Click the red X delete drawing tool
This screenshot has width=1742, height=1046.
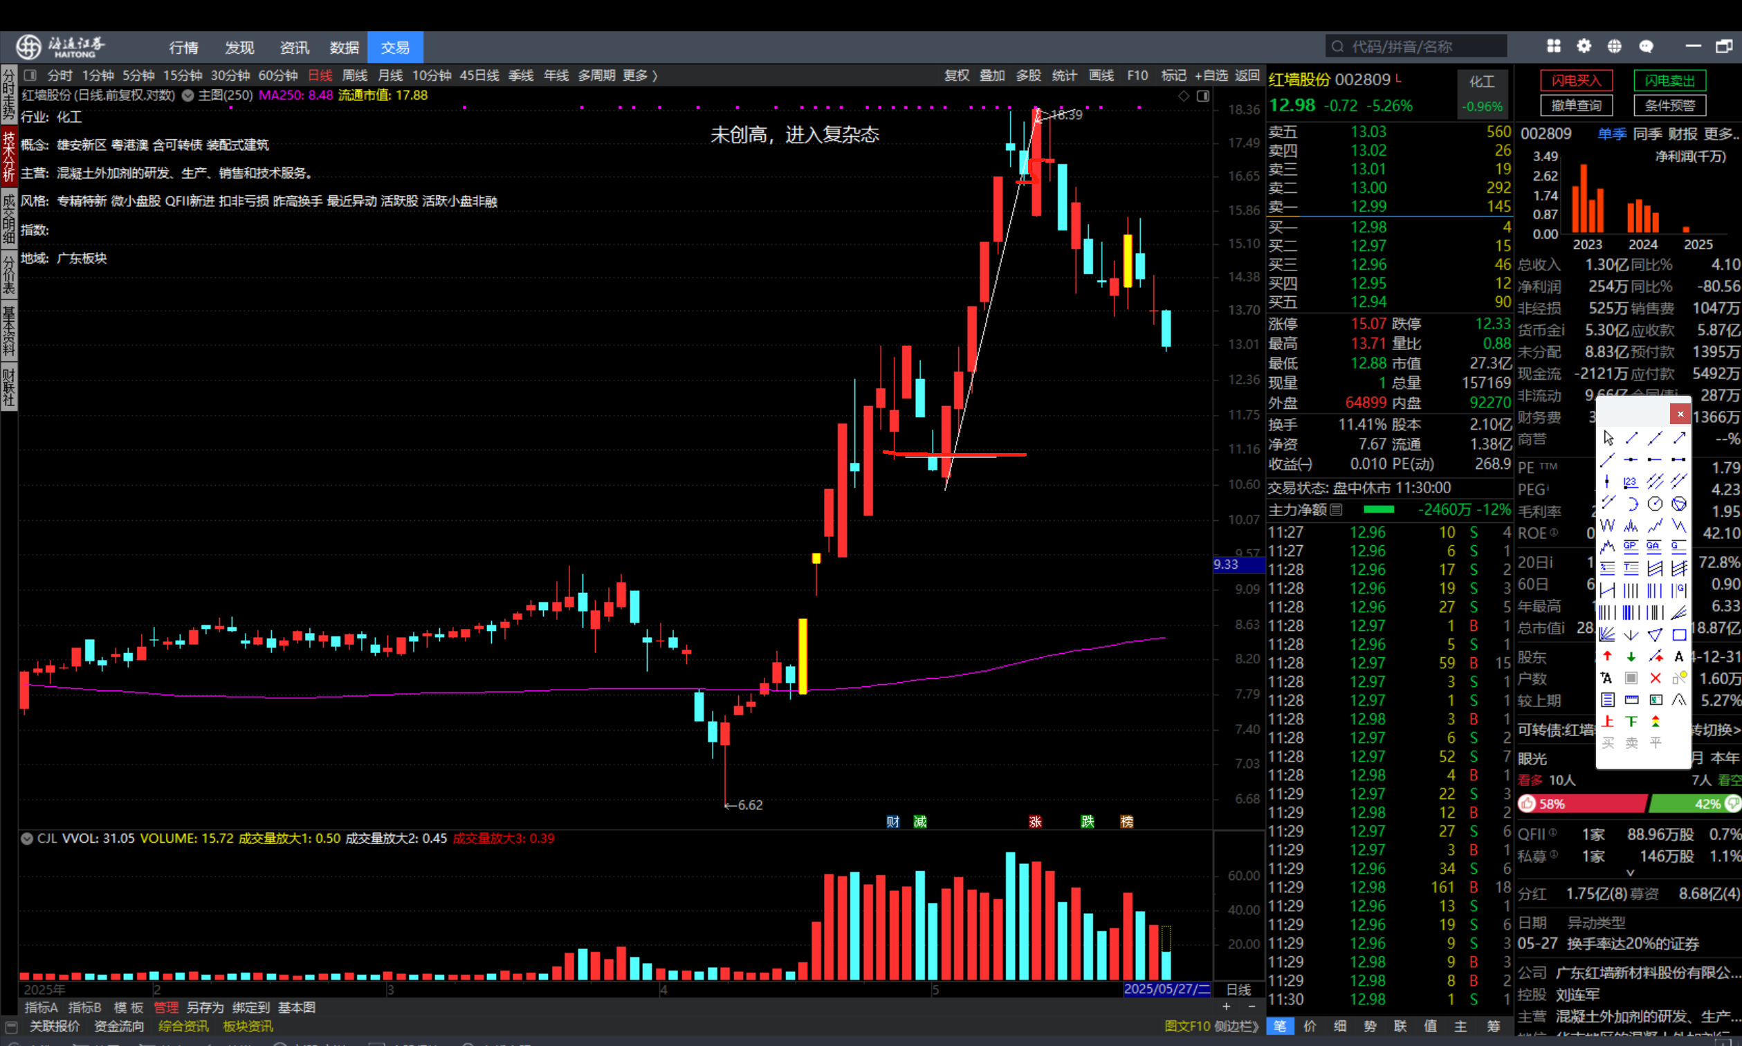[x=1655, y=678]
